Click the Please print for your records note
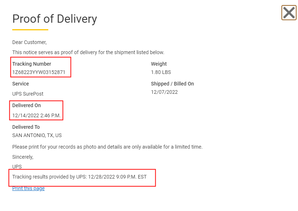 pos(107,147)
